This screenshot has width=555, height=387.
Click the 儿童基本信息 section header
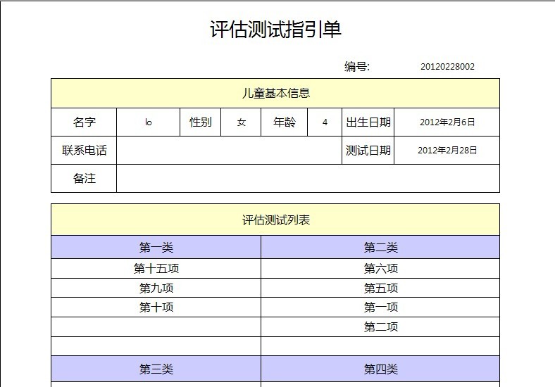[275, 94]
